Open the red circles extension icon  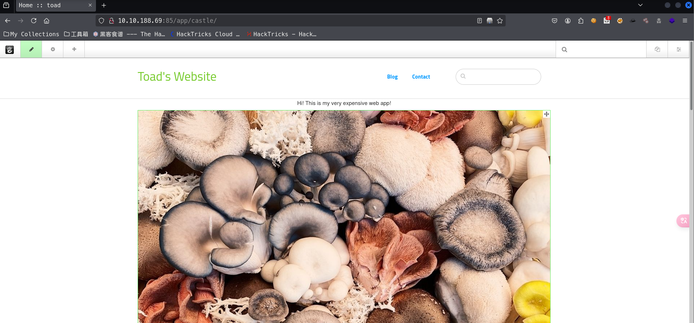(x=646, y=21)
